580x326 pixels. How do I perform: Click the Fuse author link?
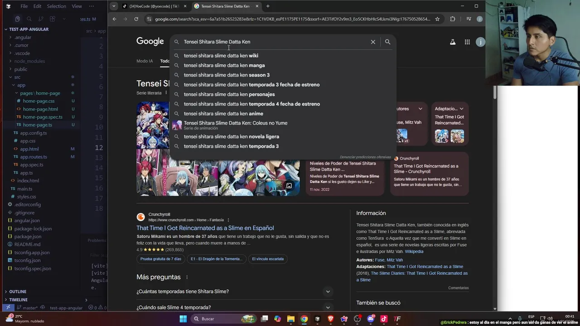click(x=379, y=260)
